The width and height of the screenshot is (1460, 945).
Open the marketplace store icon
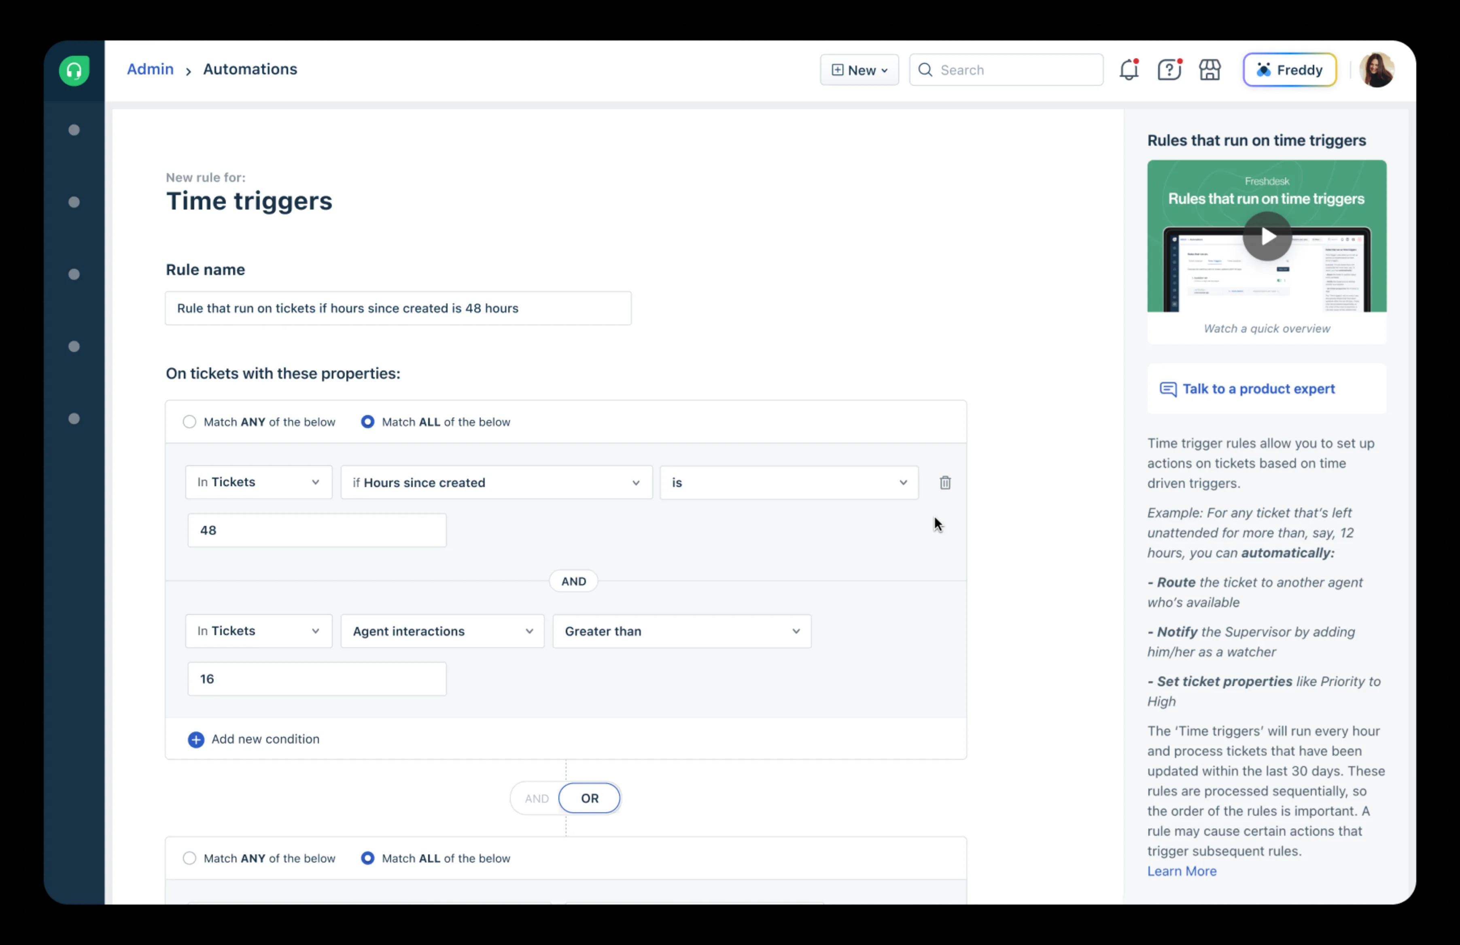[1210, 69]
